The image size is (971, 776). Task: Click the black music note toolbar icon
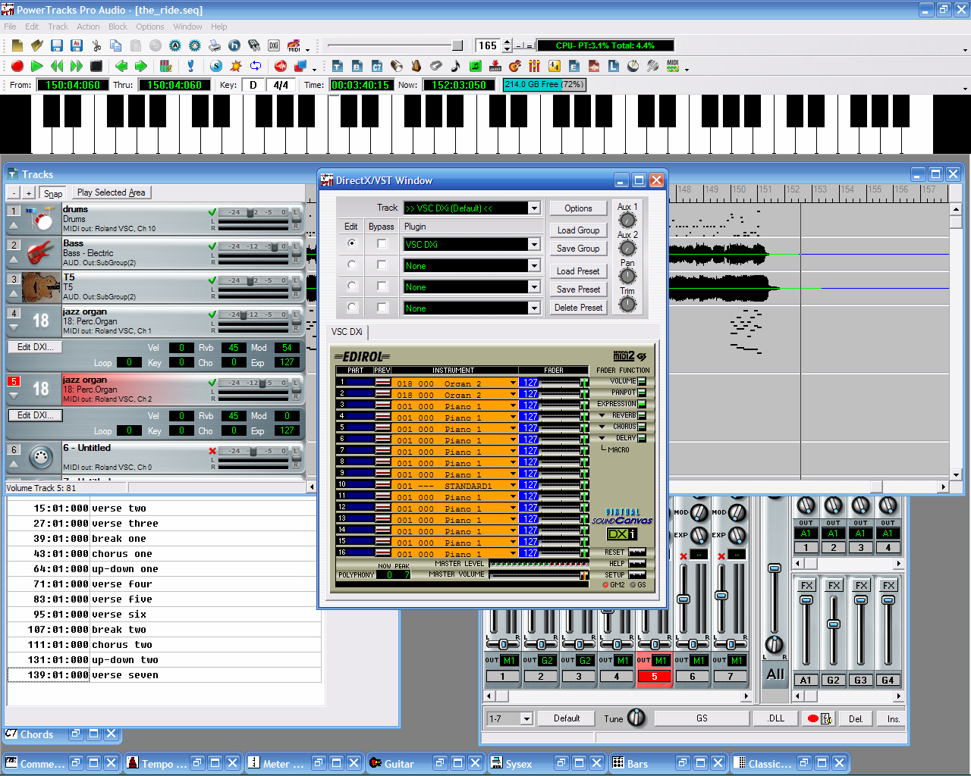(x=455, y=66)
